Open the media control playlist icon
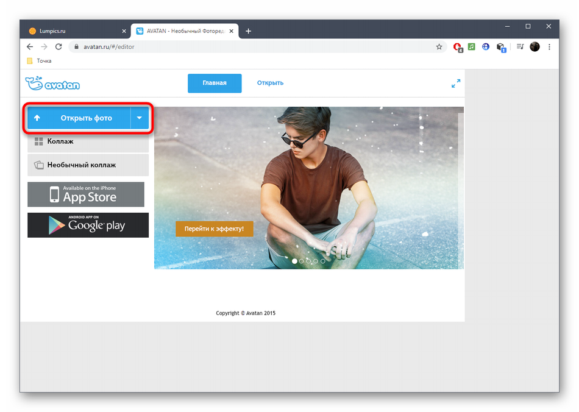The width and height of the screenshot is (579, 412). click(520, 47)
